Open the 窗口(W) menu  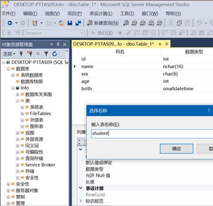(150, 14)
